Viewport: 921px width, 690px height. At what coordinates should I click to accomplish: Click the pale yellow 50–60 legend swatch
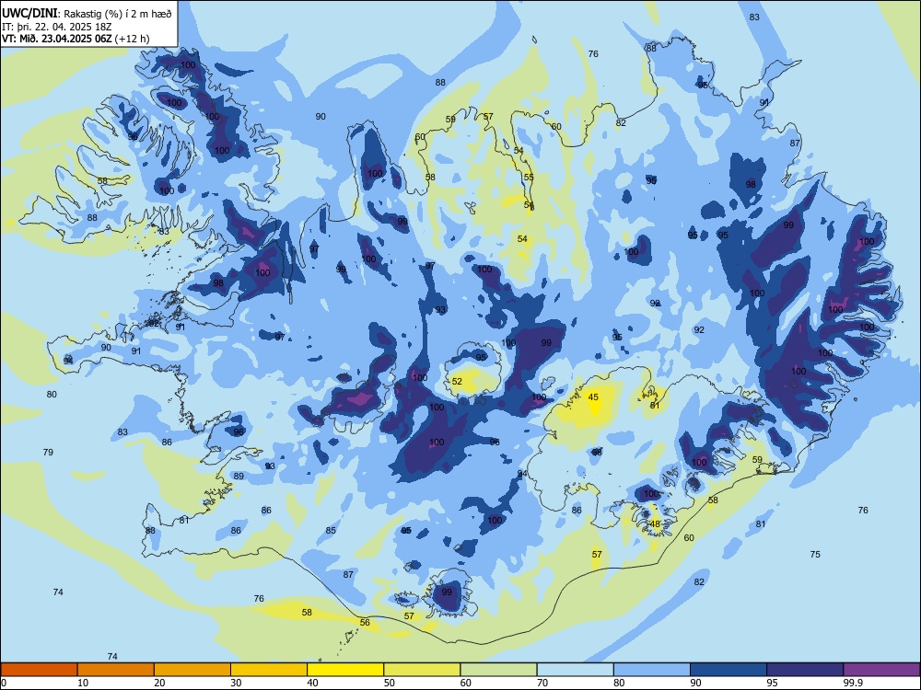pos(422,670)
